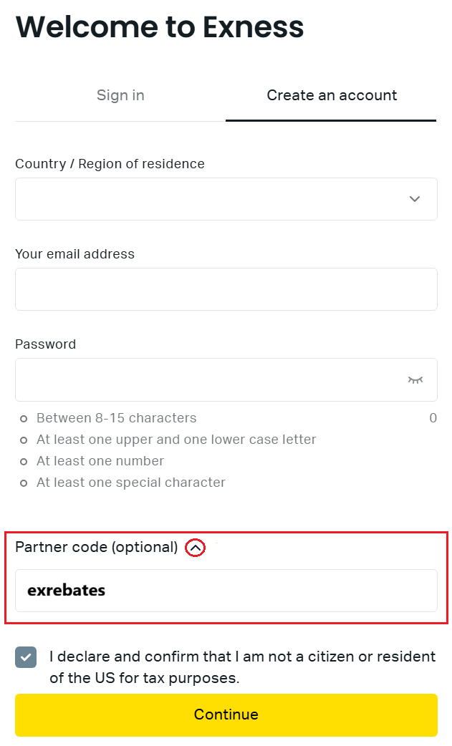
Task: Click the US tax declaration text
Action: [x=242, y=667]
